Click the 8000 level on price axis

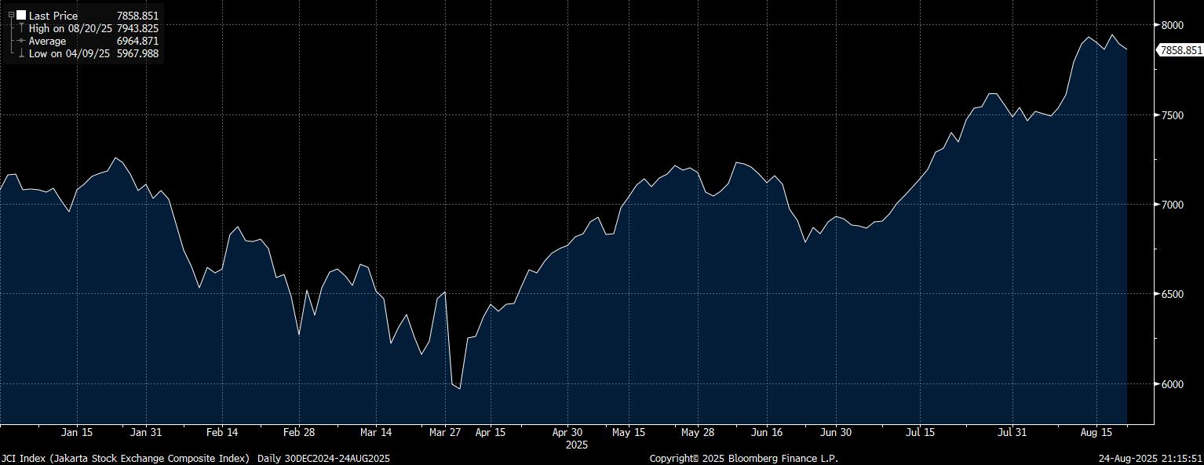(1172, 25)
